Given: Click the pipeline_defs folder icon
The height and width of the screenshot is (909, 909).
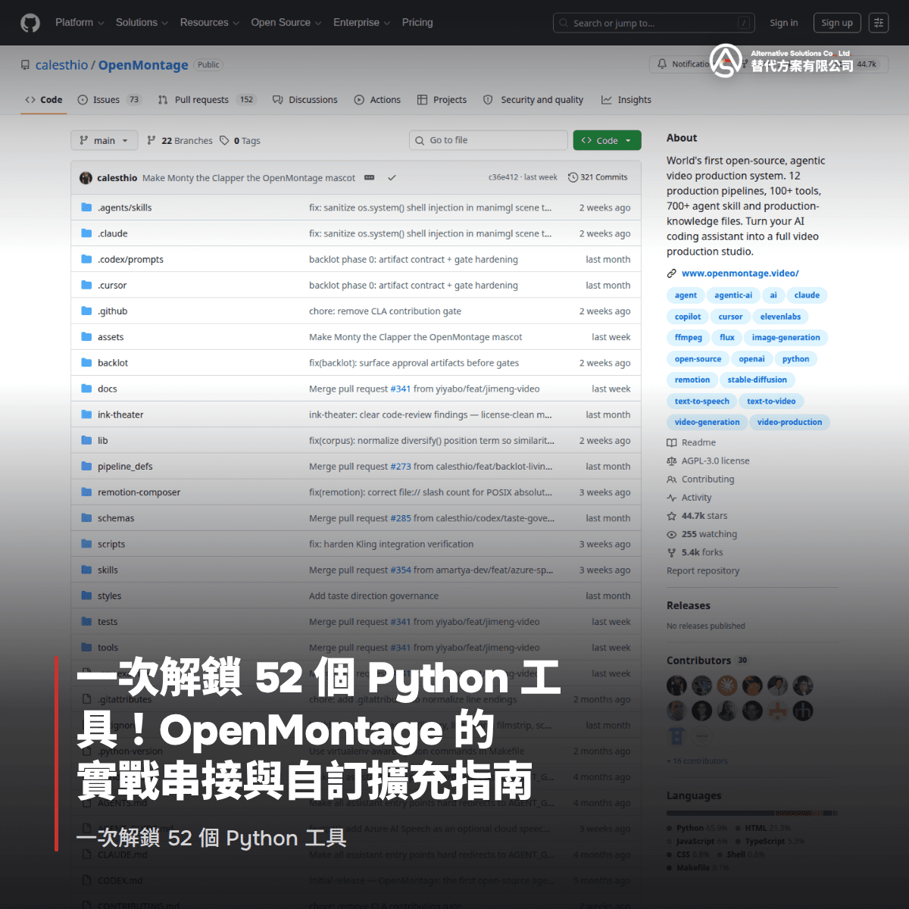Looking at the screenshot, I should click(x=86, y=467).
